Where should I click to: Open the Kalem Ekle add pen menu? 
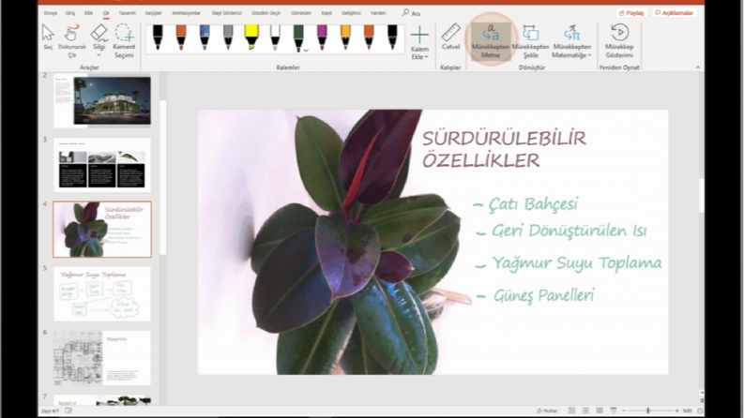coord(419,43)
